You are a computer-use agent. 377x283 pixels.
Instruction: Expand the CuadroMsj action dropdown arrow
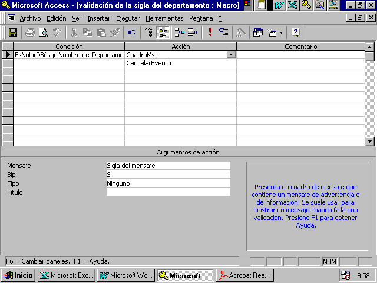(231, 55)
